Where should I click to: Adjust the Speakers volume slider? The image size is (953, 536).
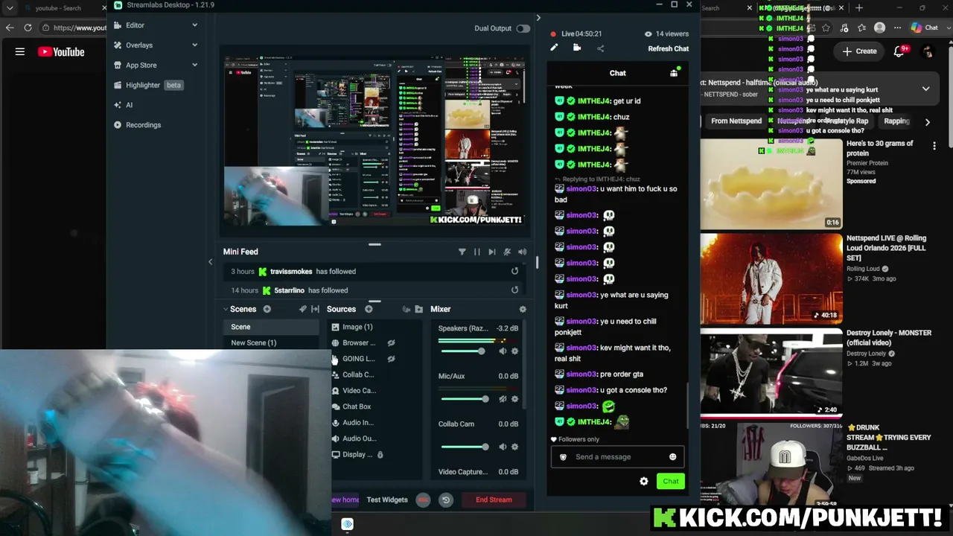click(x=463, y=351)
